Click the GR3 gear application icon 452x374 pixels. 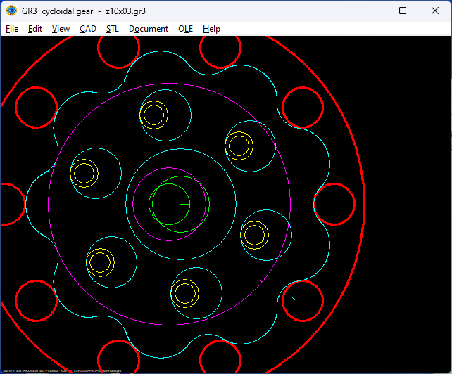click(x=11, y=11)
